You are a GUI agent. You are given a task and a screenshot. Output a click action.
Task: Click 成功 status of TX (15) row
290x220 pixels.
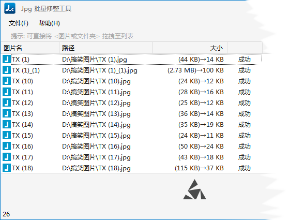click(245, 136)
